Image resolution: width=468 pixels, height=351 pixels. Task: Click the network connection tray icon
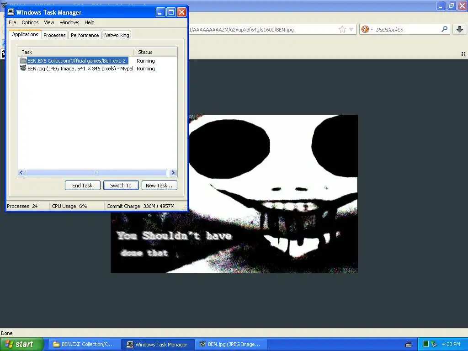pyautogui.click(x=434, y=344)
